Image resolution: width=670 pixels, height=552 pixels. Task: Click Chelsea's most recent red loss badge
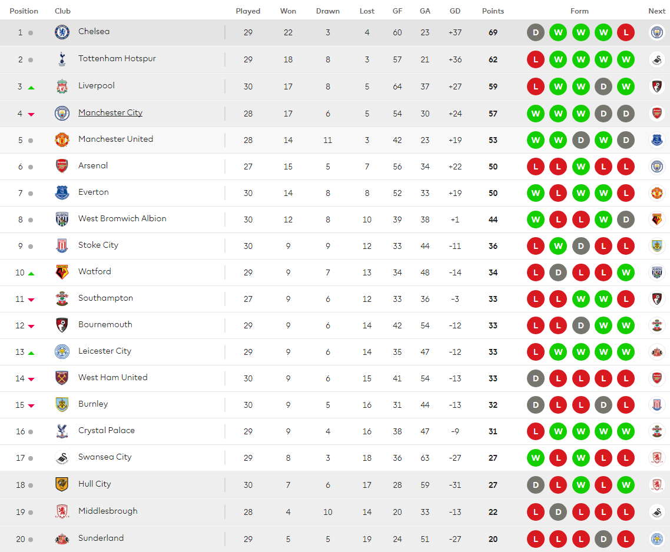[x=626, y=32]
